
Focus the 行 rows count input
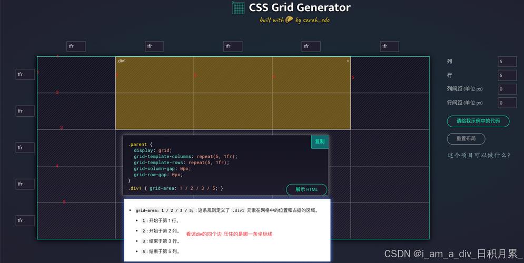[x=507, y=75]
